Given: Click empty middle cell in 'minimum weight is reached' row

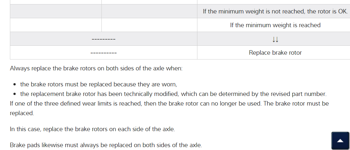Looking at the screenshot, I should pos(149,25).
